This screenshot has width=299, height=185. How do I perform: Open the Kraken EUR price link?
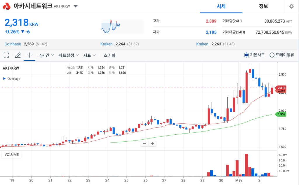(202, 44)
